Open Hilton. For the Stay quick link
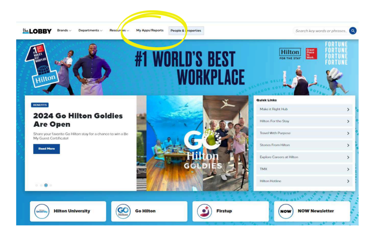The image size is (375, 236). pyautogui.click(x=304, y=121)
